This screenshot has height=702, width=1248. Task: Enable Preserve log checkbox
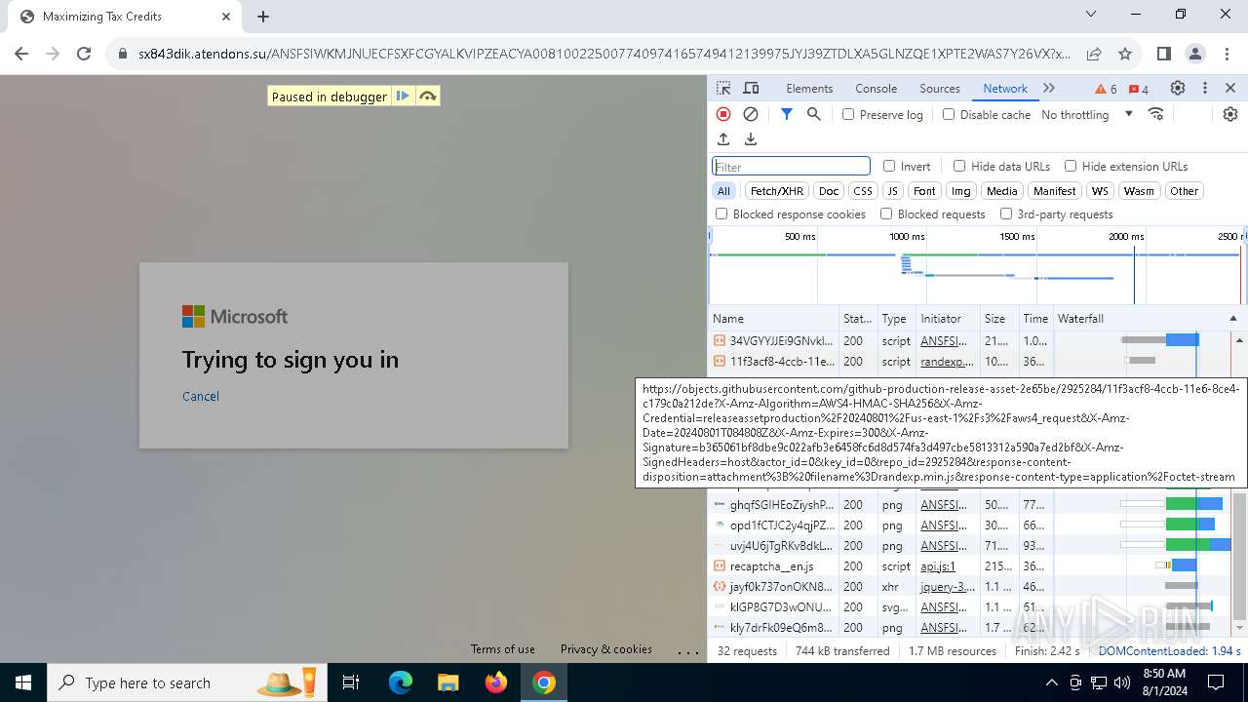pyautogui.click(x=848, y=114)
